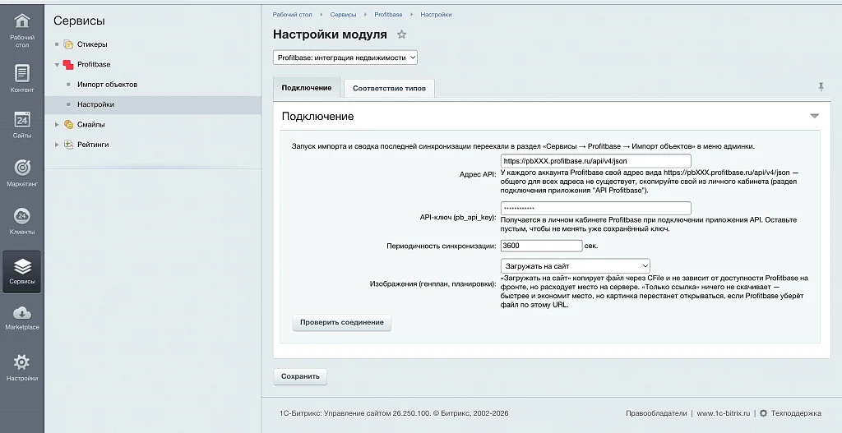This screenshot has height=433, width=842.
Task: Collapse the Подключение section with triangle
Action: click(x=815, y=117)
